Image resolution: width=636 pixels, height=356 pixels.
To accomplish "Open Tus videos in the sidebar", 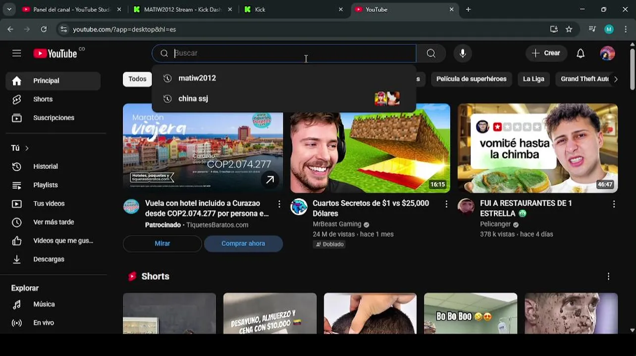I will coord(53,204).
